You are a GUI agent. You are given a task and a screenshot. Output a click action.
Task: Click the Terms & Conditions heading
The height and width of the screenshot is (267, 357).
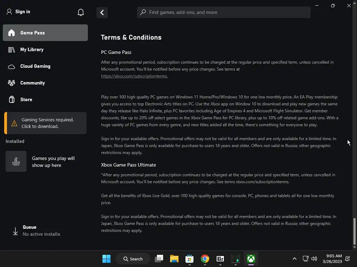tap(131, 37)
